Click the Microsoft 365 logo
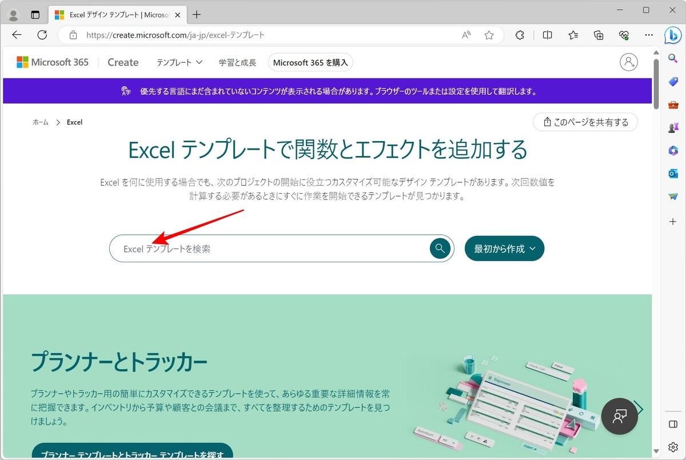This screenshot has height=460, width=686. (53, 62)
